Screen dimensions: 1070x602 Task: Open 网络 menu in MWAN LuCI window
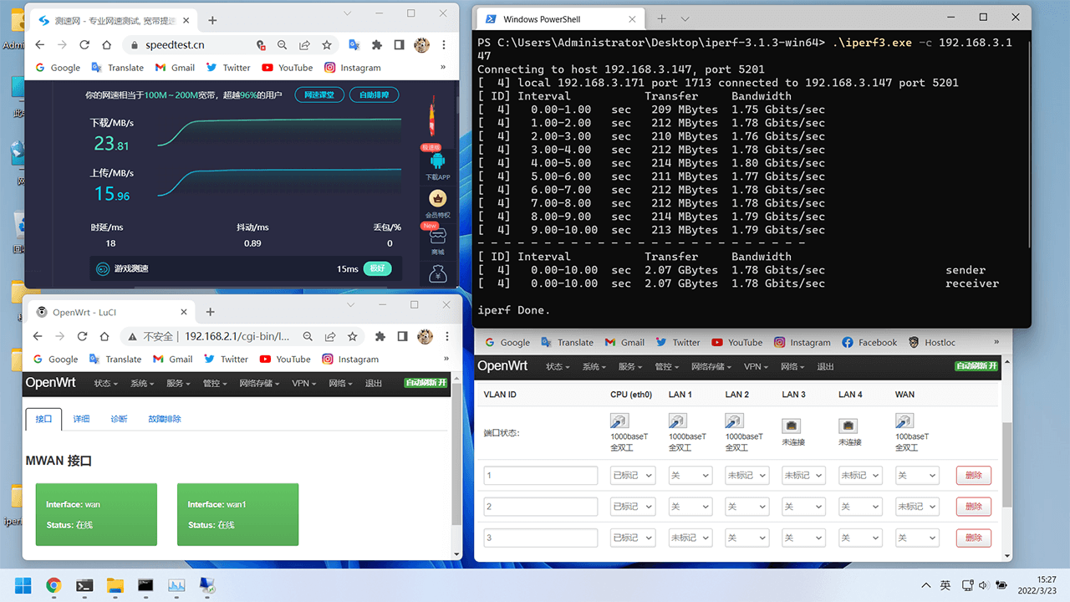point(340,383)
